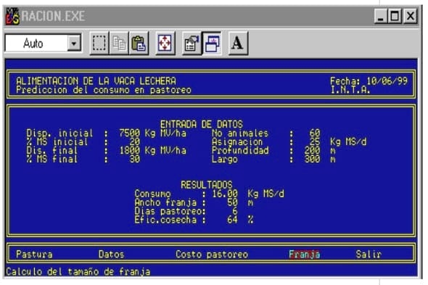Image resolution: width=428 pixels, height=285 pixels.
Task: Click the ENTRADA DE DATOS heading
Action: (x=202, y=125)
